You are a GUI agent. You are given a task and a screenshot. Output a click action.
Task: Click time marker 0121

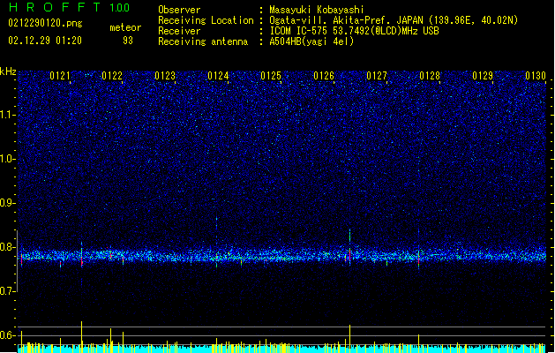tap(60, 76)
